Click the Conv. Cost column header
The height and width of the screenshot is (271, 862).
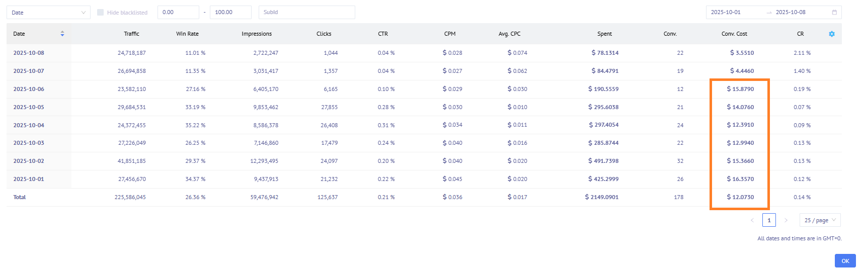coord(734,34)
